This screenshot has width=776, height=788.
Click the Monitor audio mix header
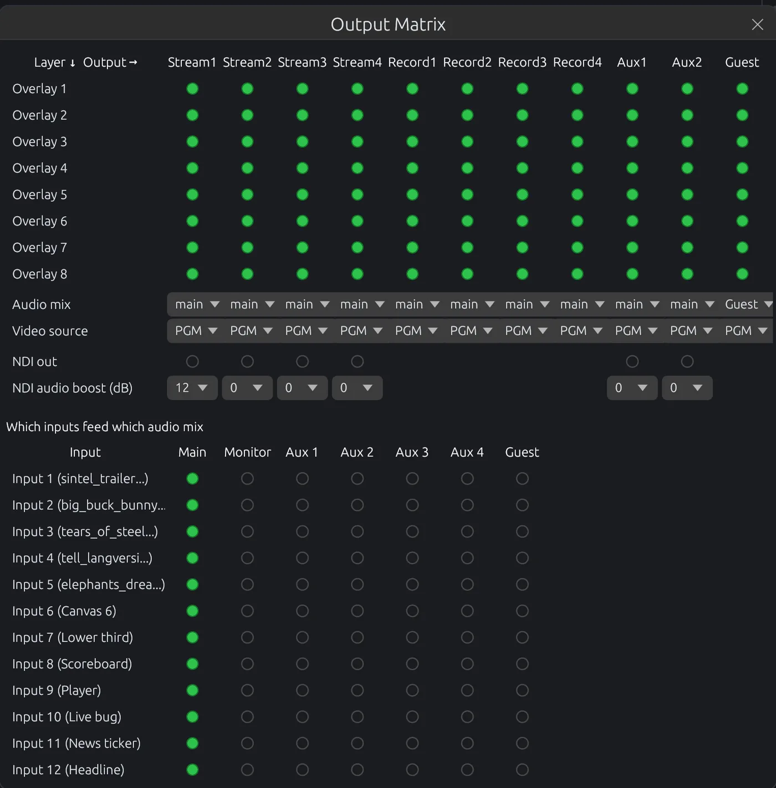coord(247,452)
